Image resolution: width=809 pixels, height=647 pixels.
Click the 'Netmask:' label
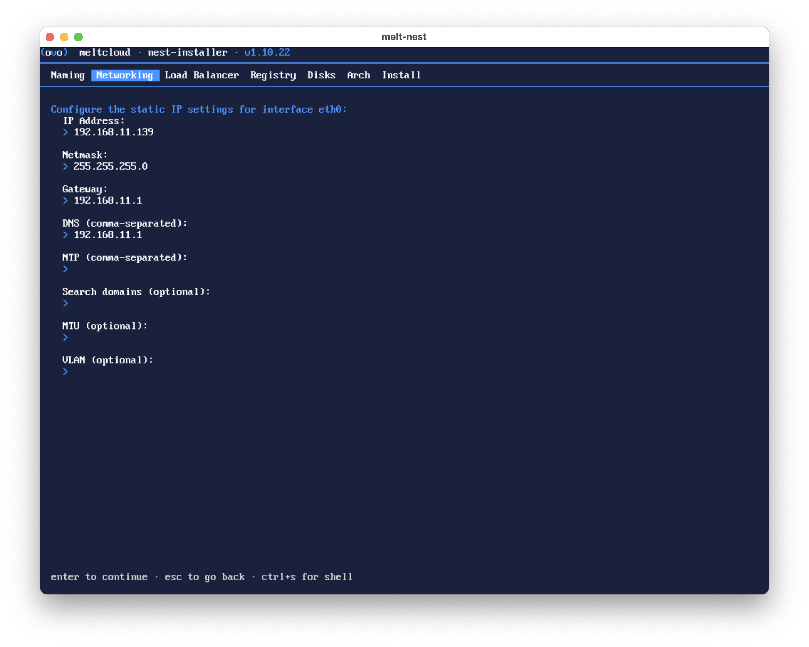pos(85,155)
